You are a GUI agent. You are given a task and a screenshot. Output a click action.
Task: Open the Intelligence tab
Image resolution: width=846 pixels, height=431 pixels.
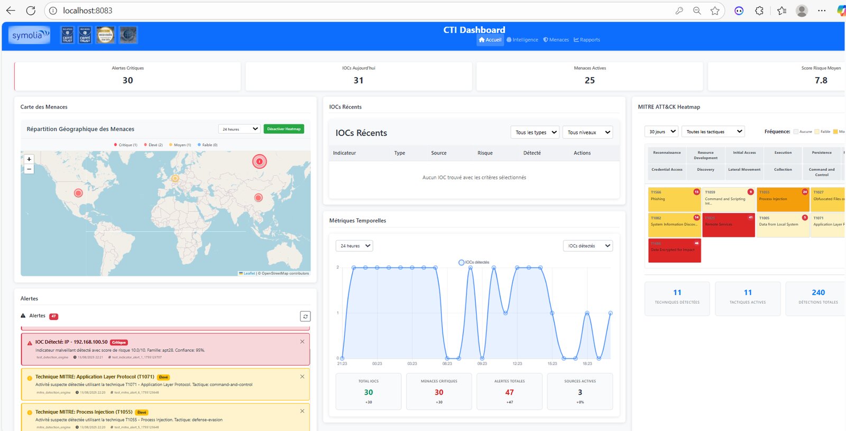(x=522, y=40)
